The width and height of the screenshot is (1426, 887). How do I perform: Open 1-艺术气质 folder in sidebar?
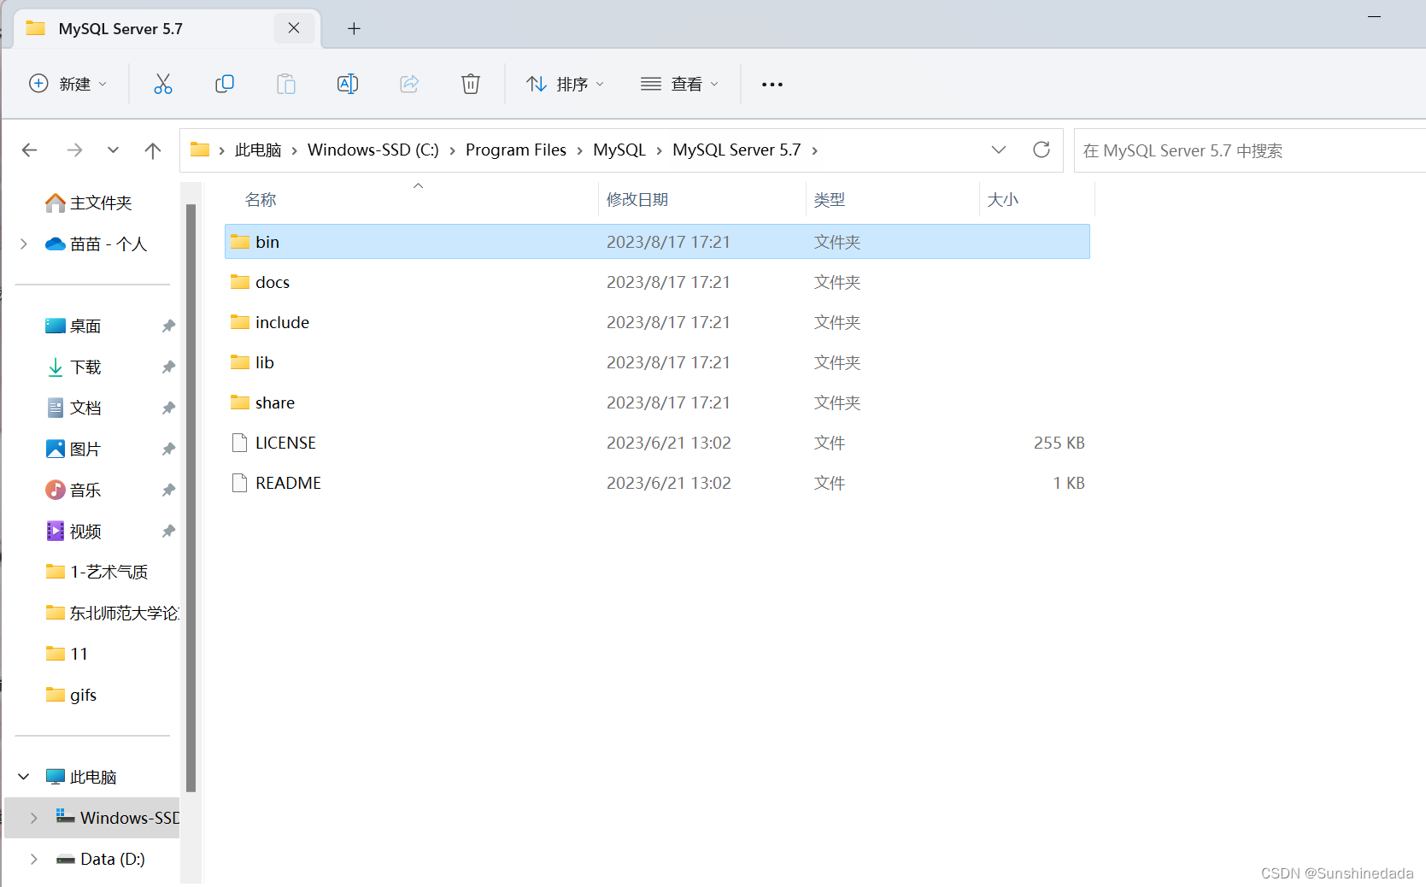pyautogui.click(x=97, y=572)
